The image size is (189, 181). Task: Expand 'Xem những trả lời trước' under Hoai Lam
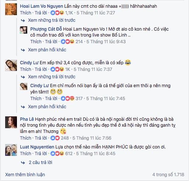(52, 20)
